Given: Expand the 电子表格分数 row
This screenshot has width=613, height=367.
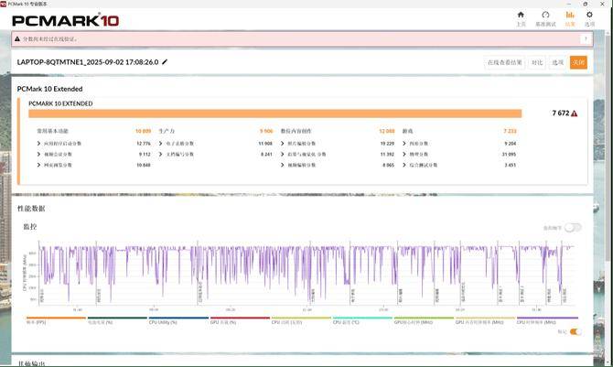Looking at the screenshot, I should coord(161,144).
